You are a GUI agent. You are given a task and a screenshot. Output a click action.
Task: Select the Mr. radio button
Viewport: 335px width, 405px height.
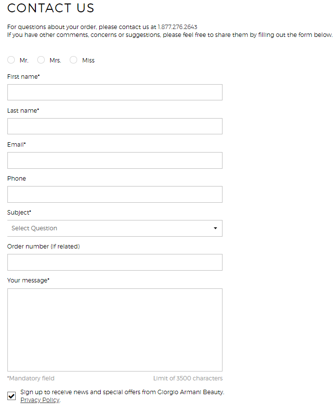(x=11, y=60)
